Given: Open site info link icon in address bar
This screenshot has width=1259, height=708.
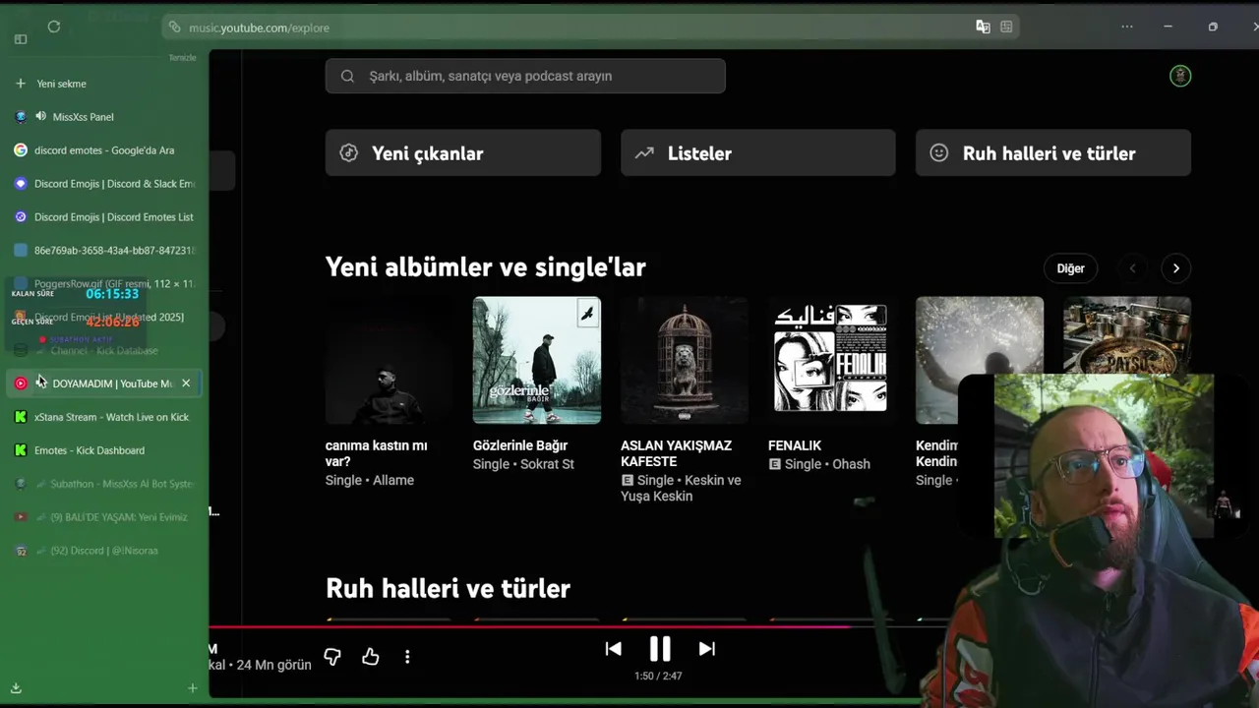Looking at the screenshot, I should tap(175, 28).
